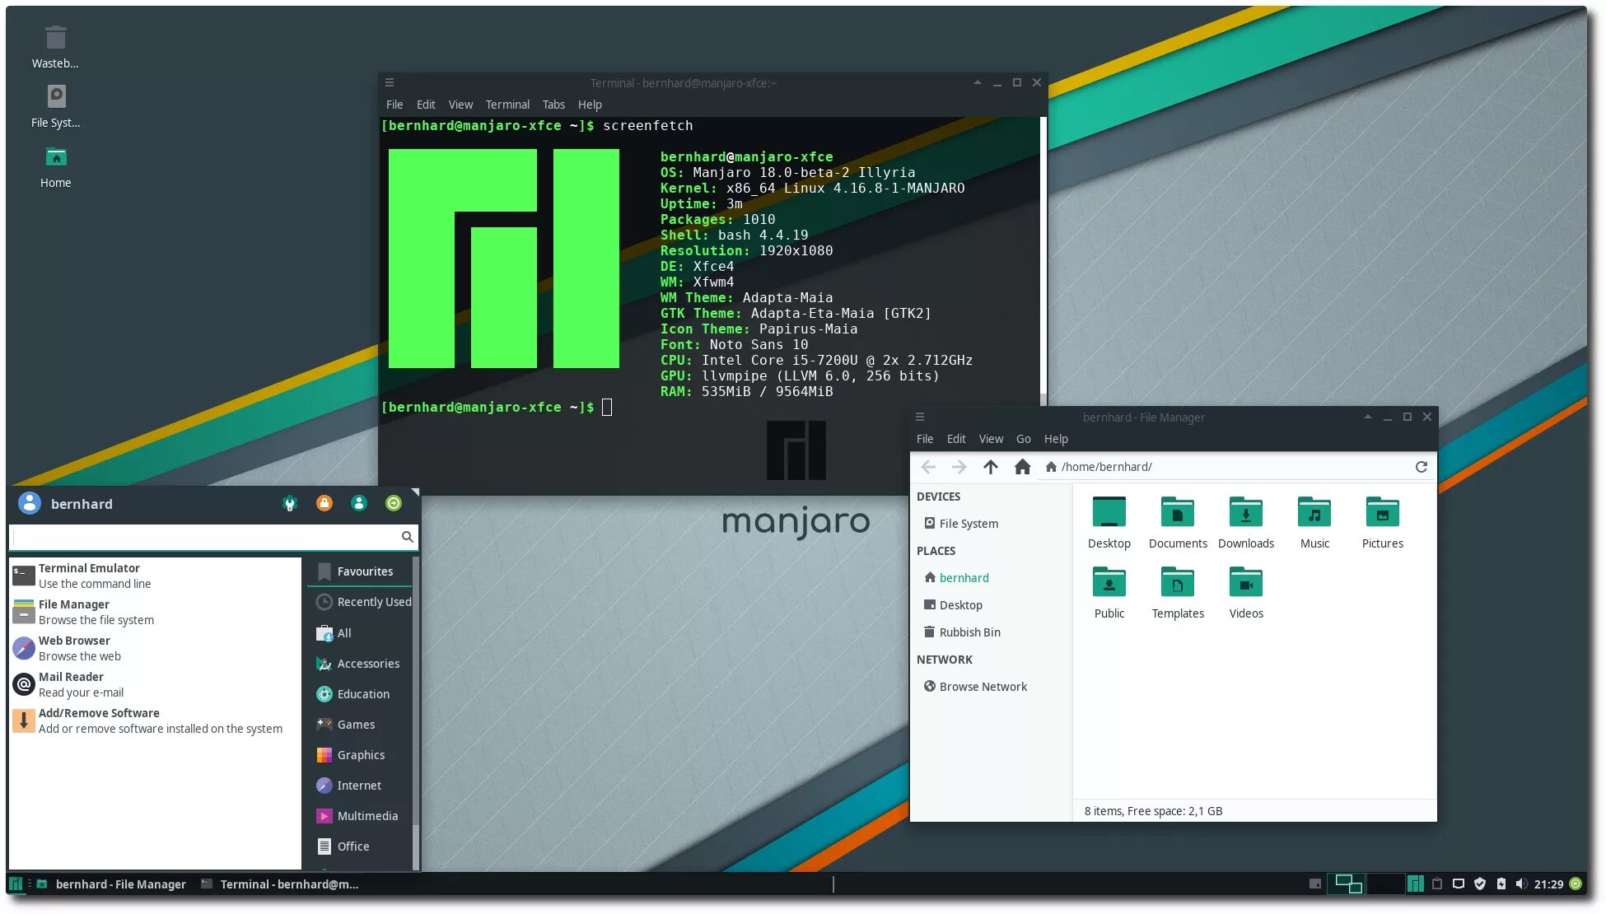1606x914 pixels.
Task: Select the Recently Used category
Action: 364,602
